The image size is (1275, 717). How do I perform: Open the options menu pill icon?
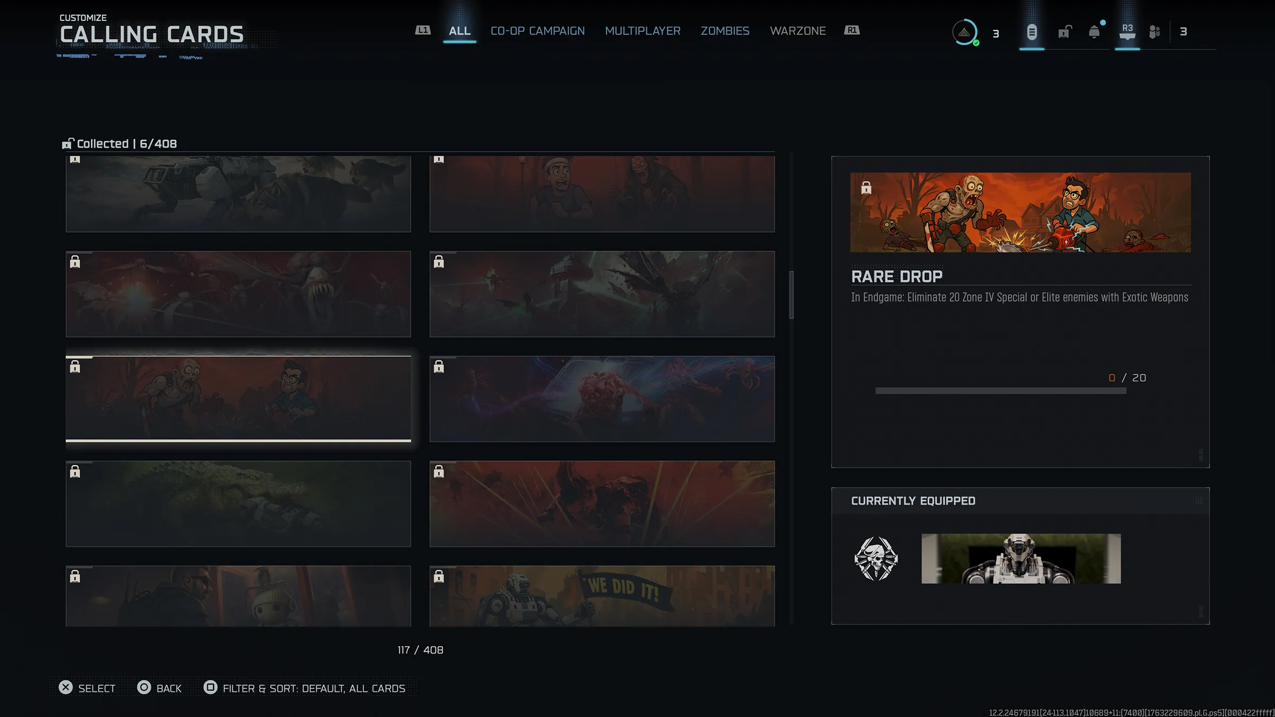1031,32
